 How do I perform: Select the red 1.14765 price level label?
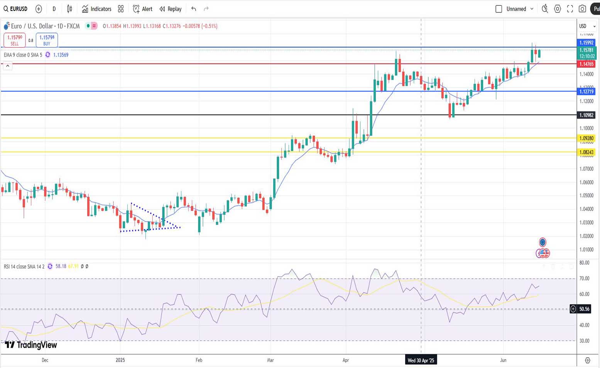point(586,64)
